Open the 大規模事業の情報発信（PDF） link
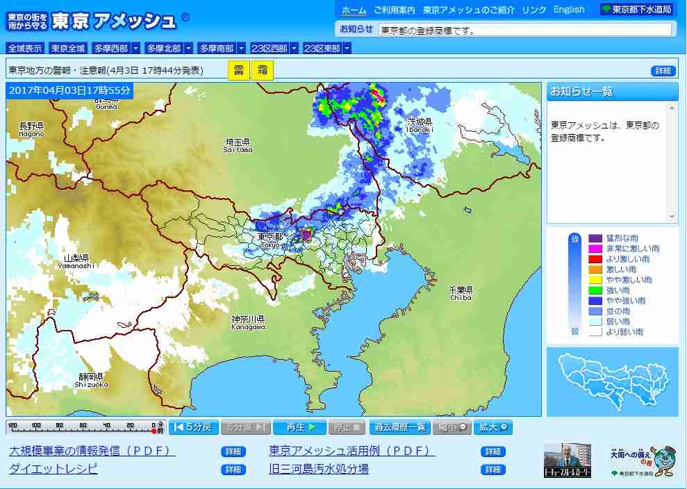 coord(92,450)
